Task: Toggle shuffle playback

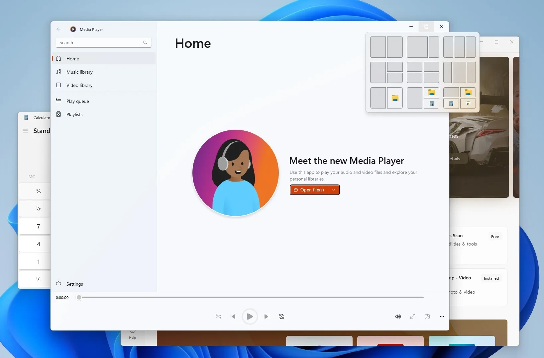Action: [x=218, y=317]
